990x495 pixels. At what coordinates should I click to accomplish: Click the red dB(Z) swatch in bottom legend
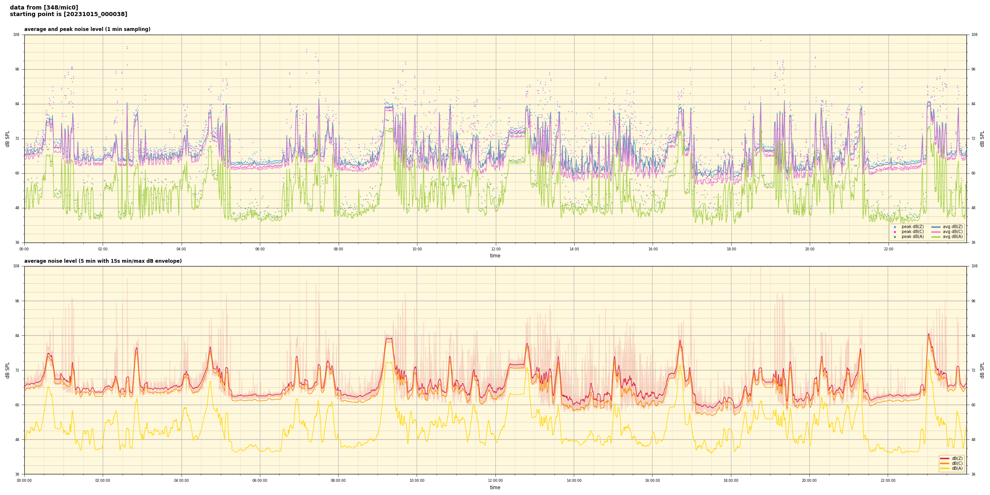[944, 458]
